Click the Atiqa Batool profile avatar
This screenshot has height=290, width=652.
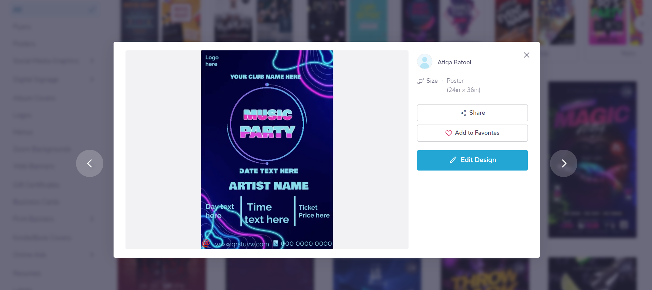point(425,62)
